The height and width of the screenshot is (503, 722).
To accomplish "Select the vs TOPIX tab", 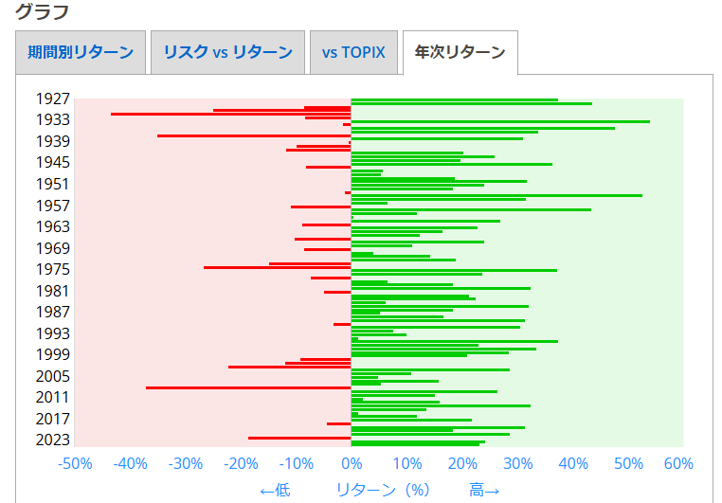I will [353, 52].
